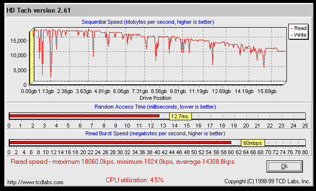Click the 15,000 y-axis label
Viewport: 316px width, 191px height.
click(18, 41)
